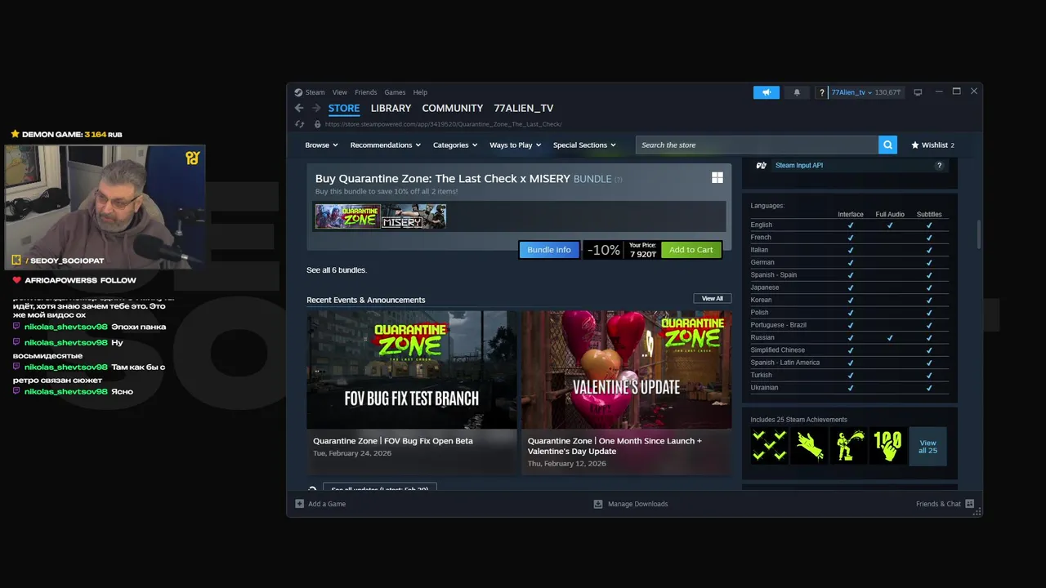
Task: Expand the Ways to Play dropdown
Action: pos(516,145)
